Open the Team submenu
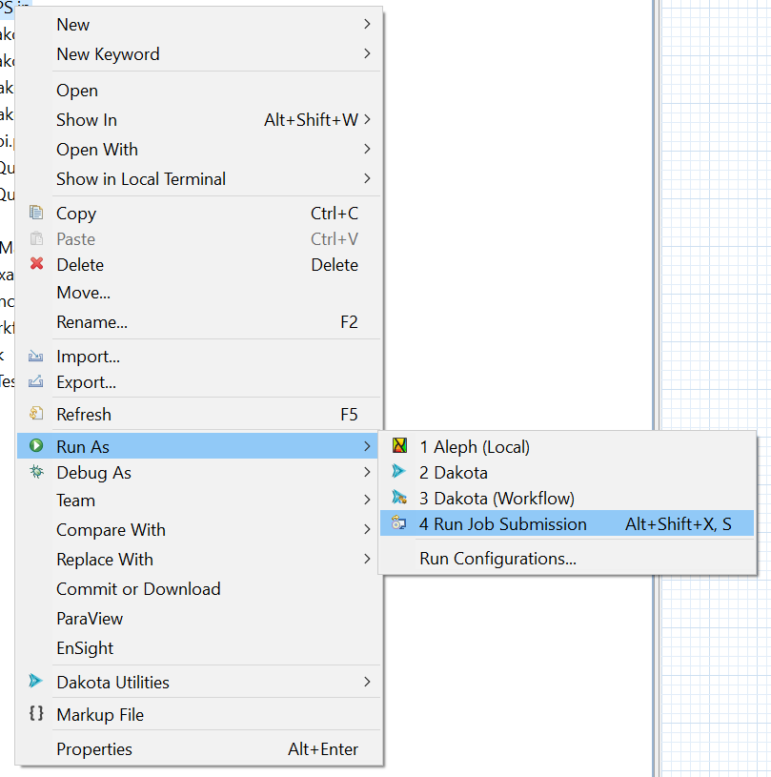Viewport: 771px width, 777px height. pyautogui.click(x=76, y=501)
